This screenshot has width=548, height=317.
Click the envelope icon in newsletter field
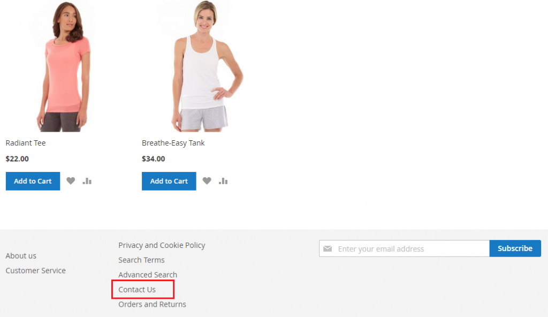pyautogui.click(x=328, y=248)
